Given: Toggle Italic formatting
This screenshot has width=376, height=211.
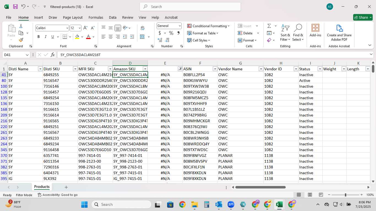Looking at the screenshot, I should [45, 37].
